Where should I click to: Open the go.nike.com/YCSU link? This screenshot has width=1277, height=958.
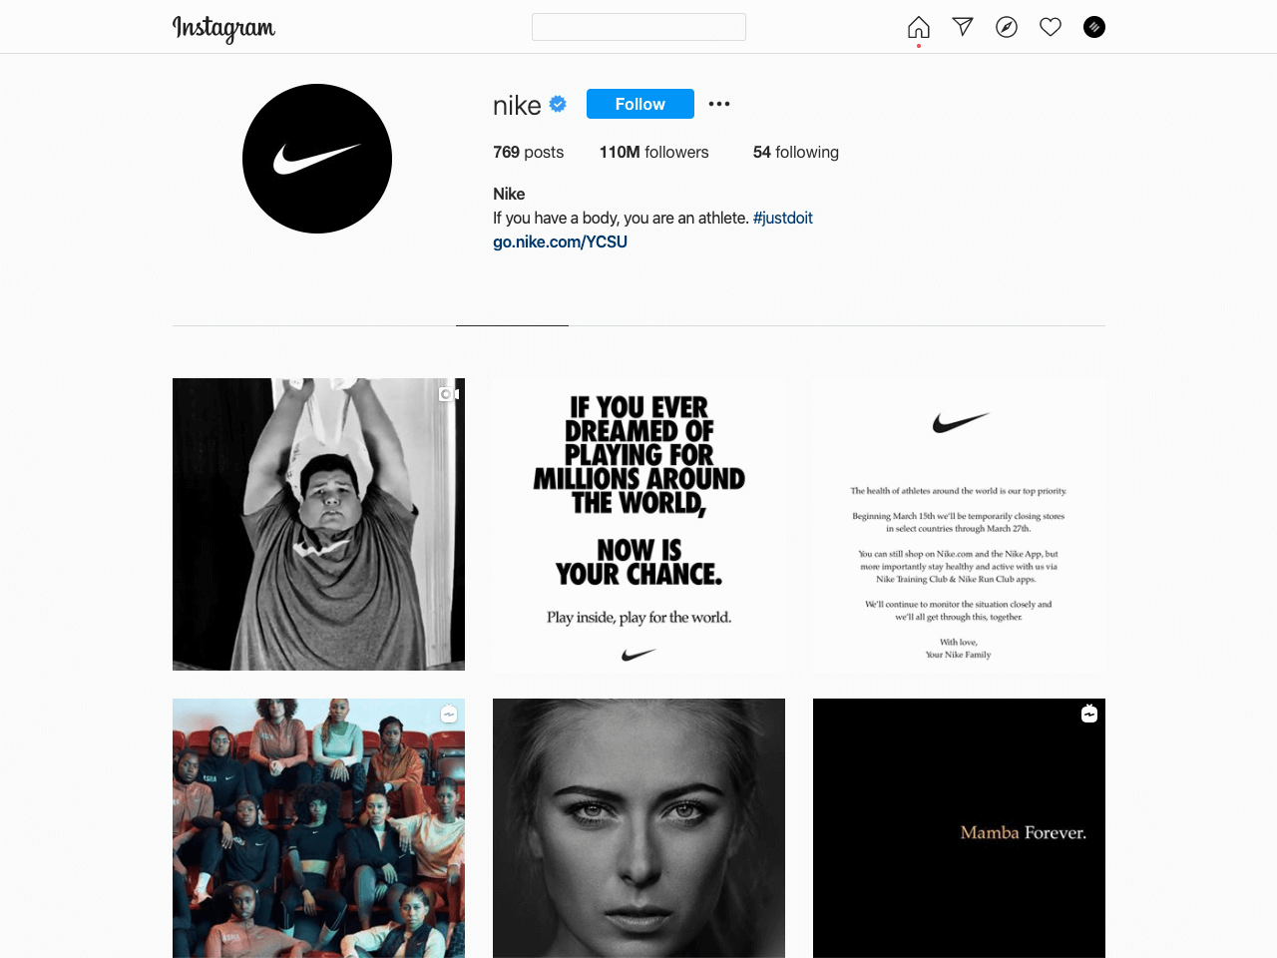tap(560, 241)
